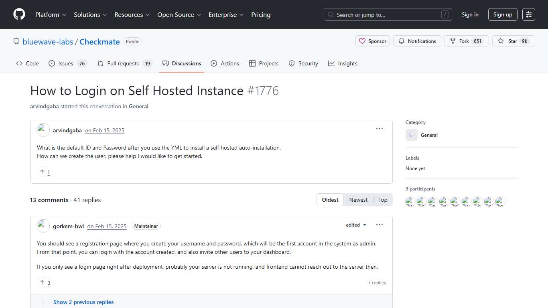Click the search or jump to field
This screenshot has height=308, width=548.
tap(387, 14)
